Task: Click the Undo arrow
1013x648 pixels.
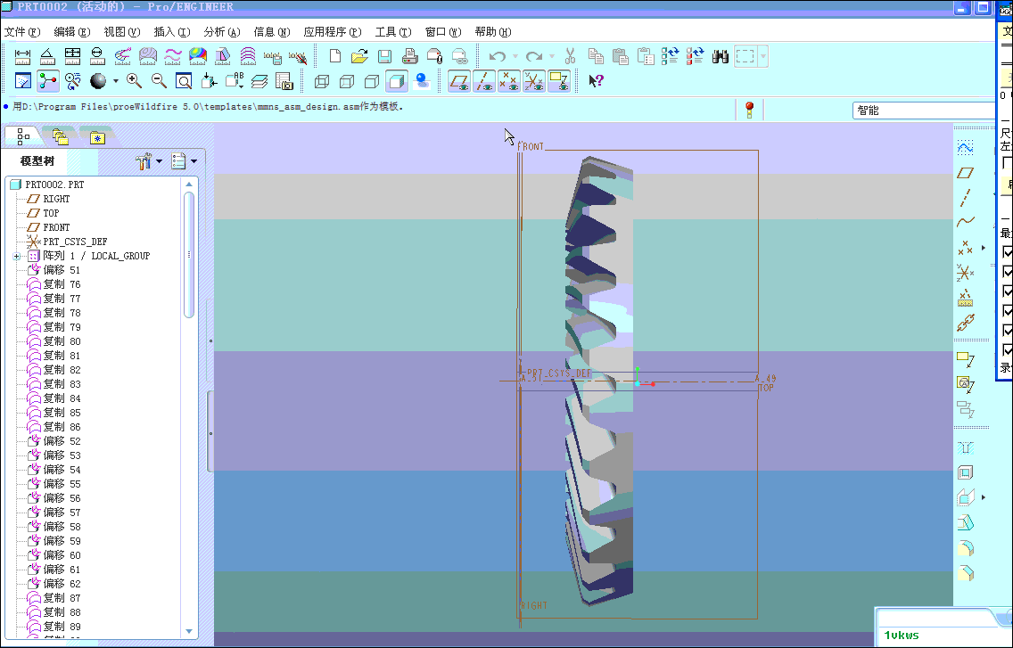Action: (497, 56)
